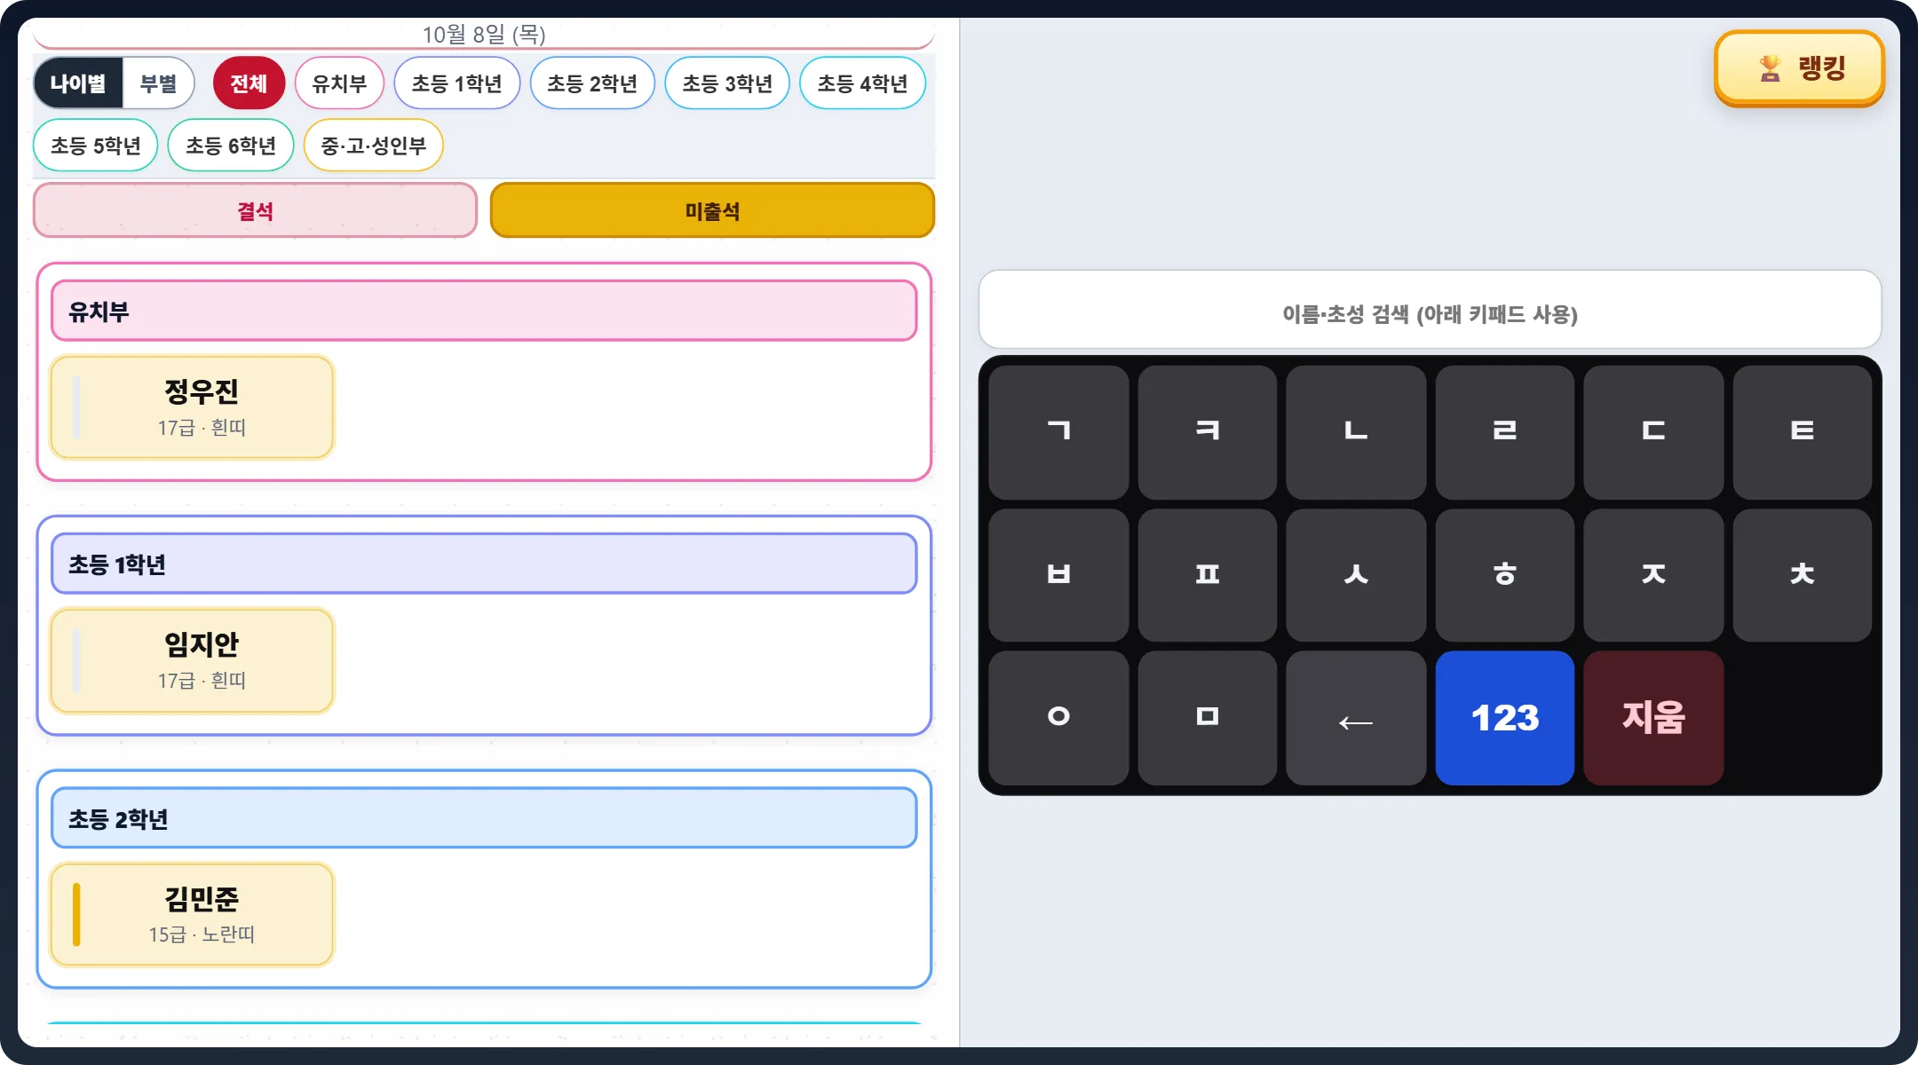Show the 미출석 list
This screenshot has height=1065, width=1918.
click(x=712, y=211)
